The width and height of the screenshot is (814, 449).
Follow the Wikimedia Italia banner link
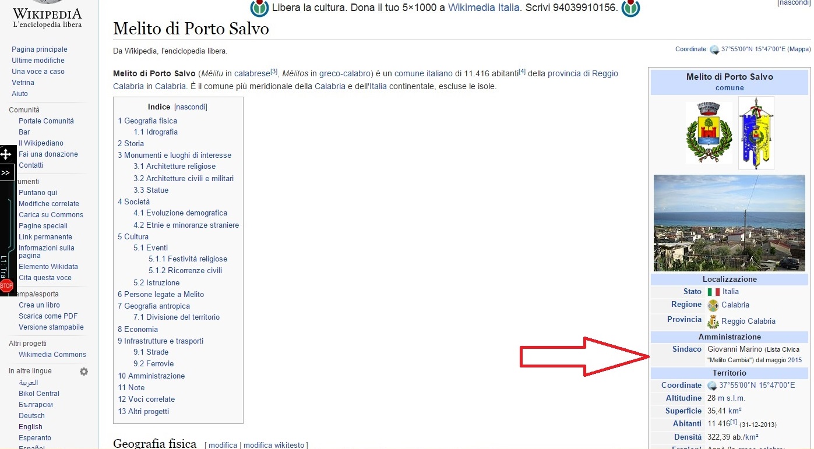coord(483,8)
